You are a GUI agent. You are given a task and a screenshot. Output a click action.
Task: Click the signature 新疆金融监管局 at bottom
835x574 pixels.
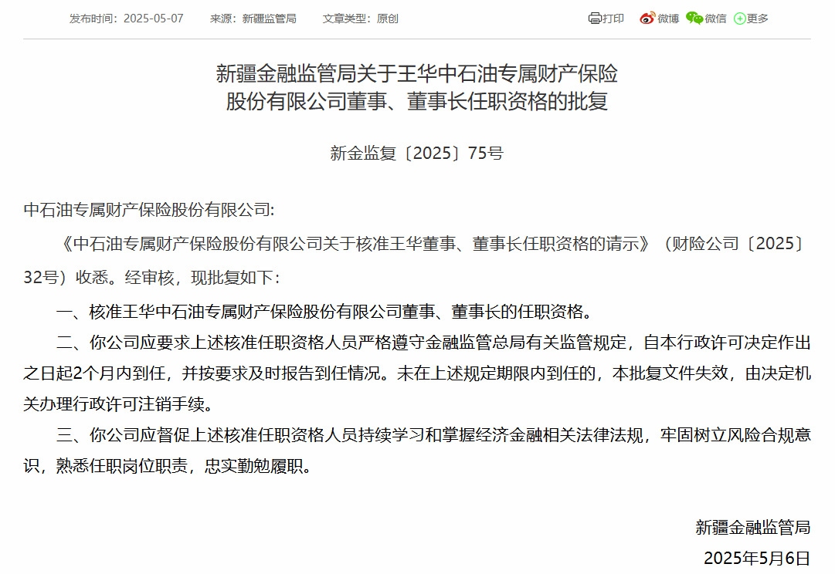pyautogui.click(x=753, y=527)
